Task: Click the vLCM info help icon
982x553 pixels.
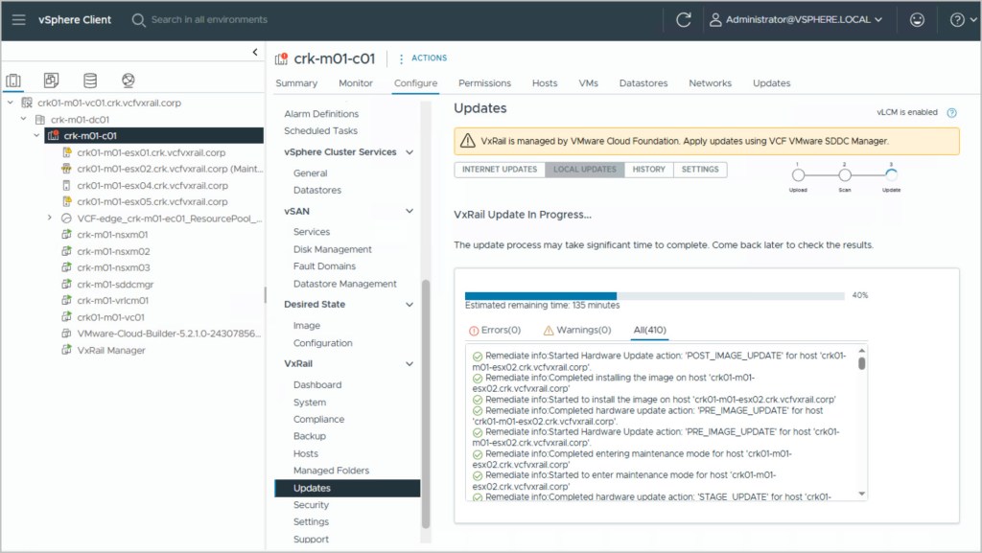Action: coord(951,113)
